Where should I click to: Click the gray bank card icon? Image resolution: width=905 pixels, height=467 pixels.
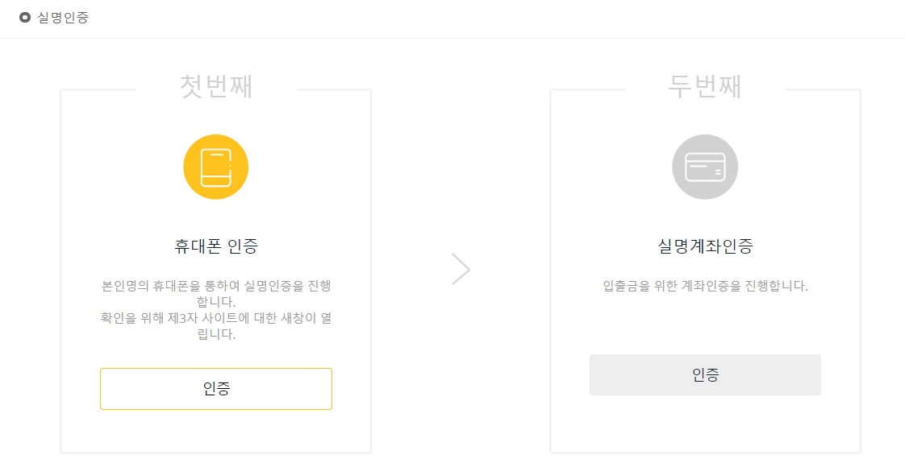[x=705, y=167]
